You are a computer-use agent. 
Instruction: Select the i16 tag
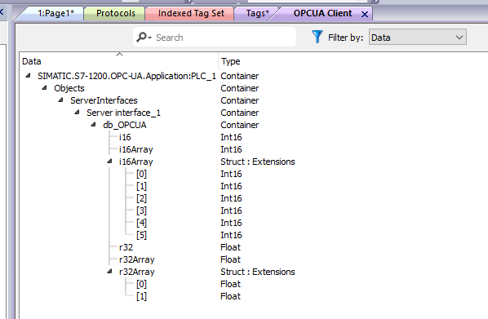click(x=125, y=137)
